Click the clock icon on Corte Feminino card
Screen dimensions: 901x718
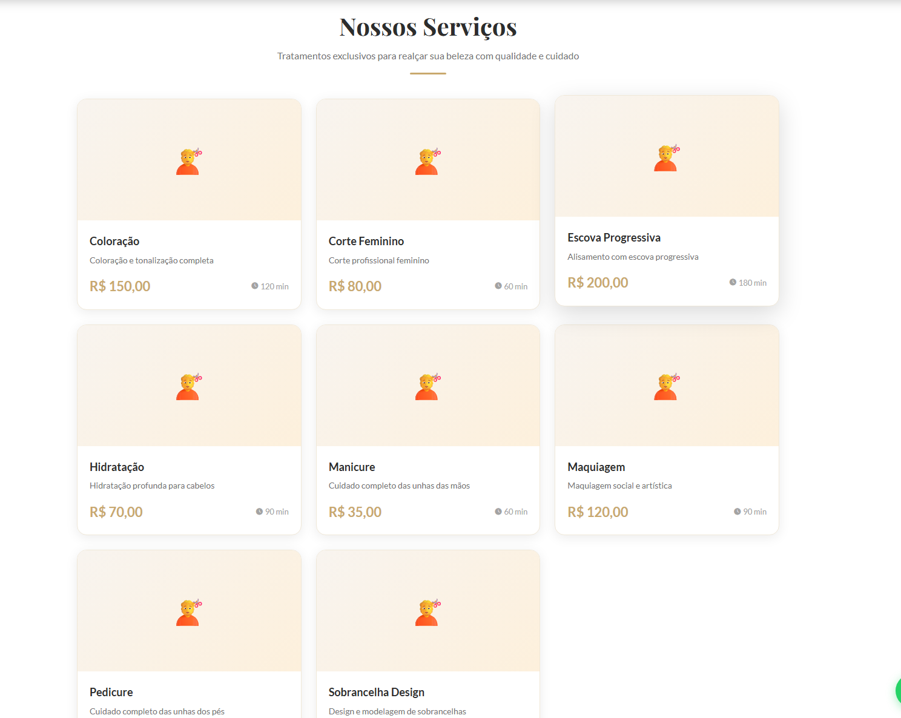tap(498, 286)
